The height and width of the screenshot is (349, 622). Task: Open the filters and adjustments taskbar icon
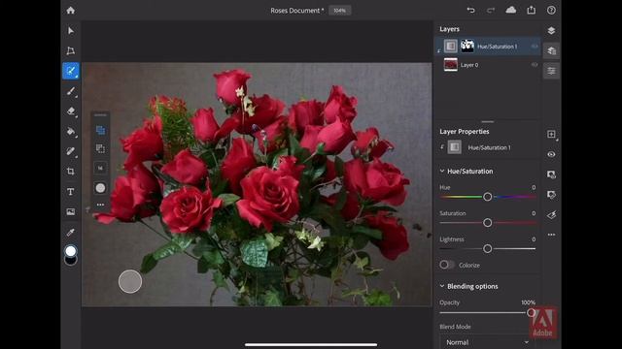[x=551, y=215]
